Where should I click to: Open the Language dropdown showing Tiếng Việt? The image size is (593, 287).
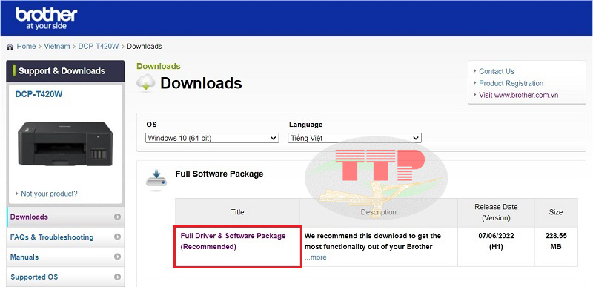click(x=354, y=138)
